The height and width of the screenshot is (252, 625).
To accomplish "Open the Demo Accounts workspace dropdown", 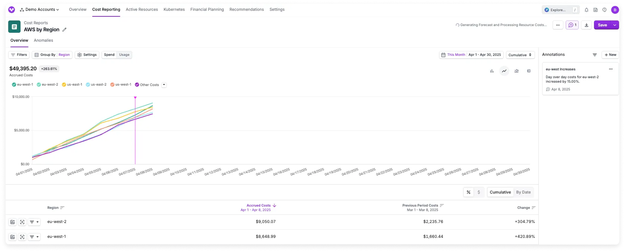I will pos(40,10).
